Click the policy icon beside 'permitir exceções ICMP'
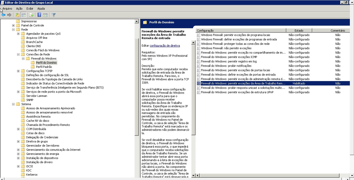The width and height of the screenshot is (354, 180). 198,57
